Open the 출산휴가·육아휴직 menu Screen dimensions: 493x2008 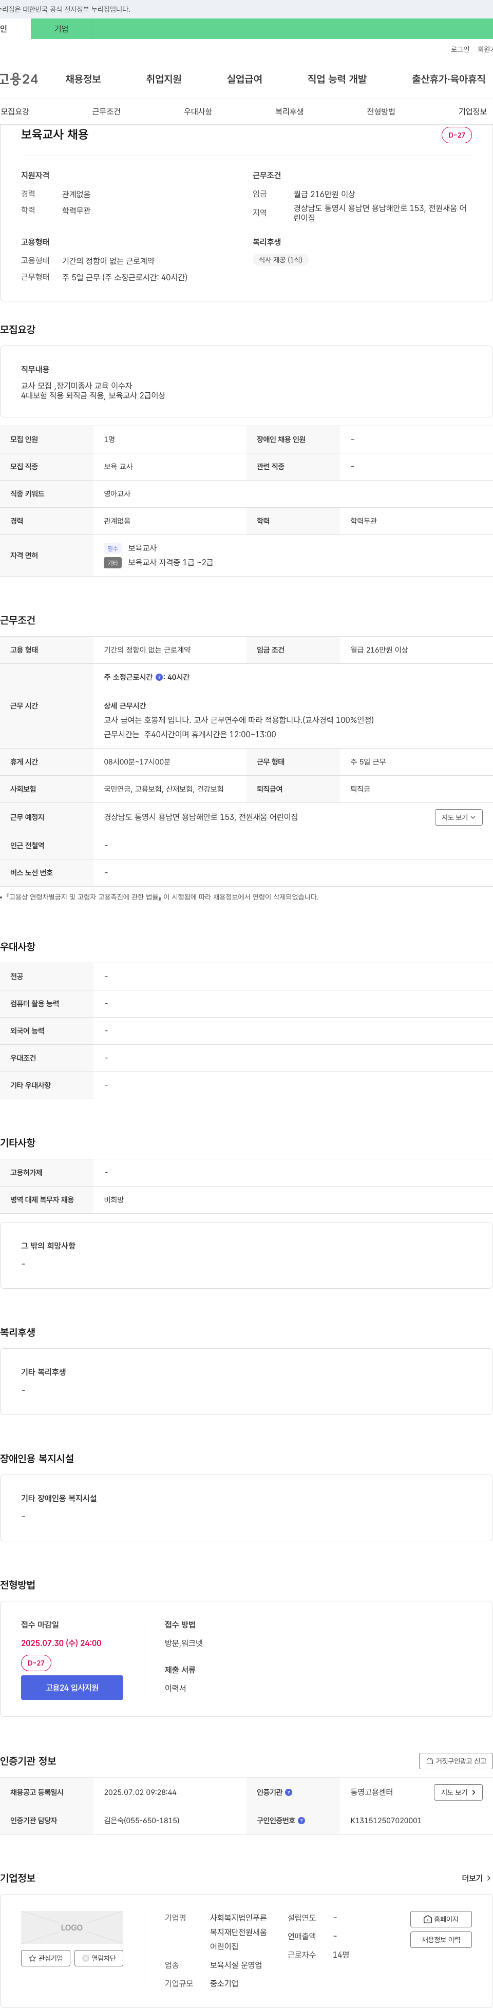[x=448, y=79]
